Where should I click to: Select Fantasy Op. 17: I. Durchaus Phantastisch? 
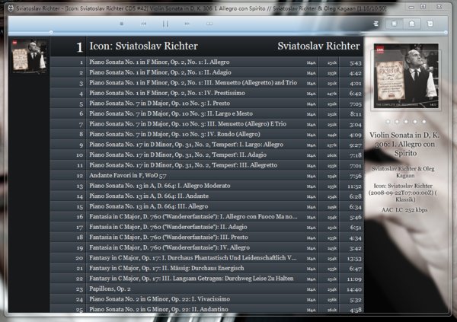pos(206,258)
